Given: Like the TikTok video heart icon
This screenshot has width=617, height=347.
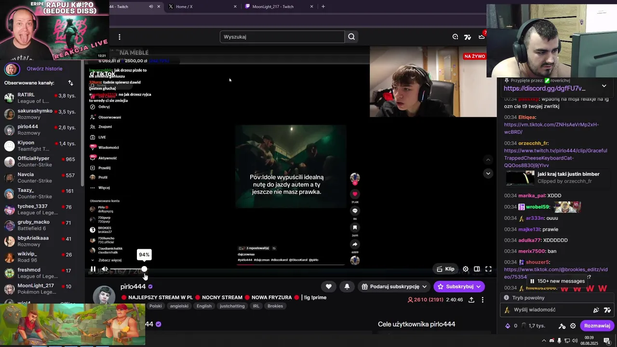Looking at the screenshot, I should [355, 194].
